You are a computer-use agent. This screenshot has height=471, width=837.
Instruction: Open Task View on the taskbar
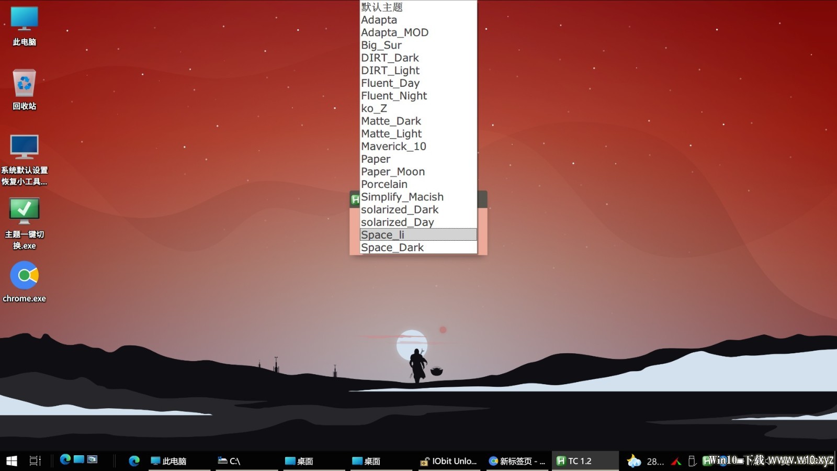[35, 461]
